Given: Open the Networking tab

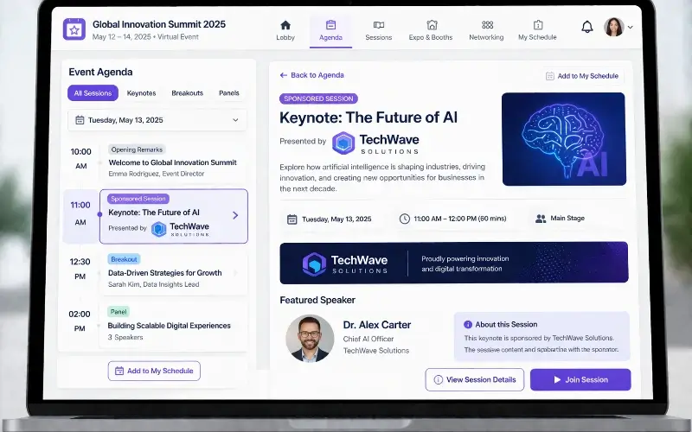Looking at the screenshot, I should coord(486,31).
